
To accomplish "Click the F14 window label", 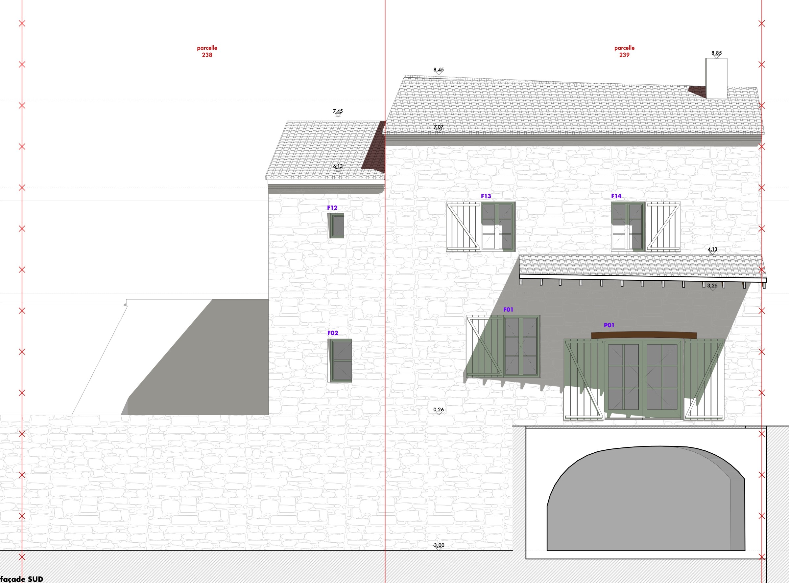I will (616, 196).
